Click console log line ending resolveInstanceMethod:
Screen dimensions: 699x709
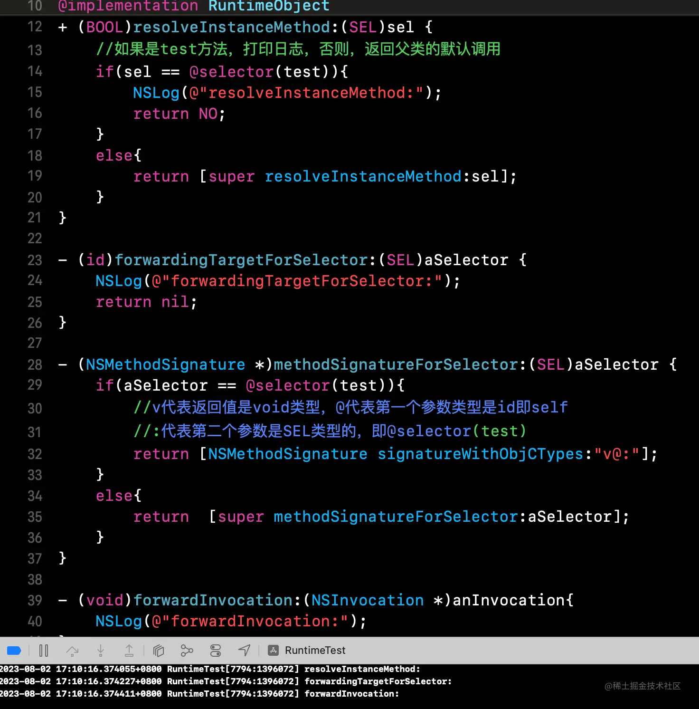coord(210,669)
